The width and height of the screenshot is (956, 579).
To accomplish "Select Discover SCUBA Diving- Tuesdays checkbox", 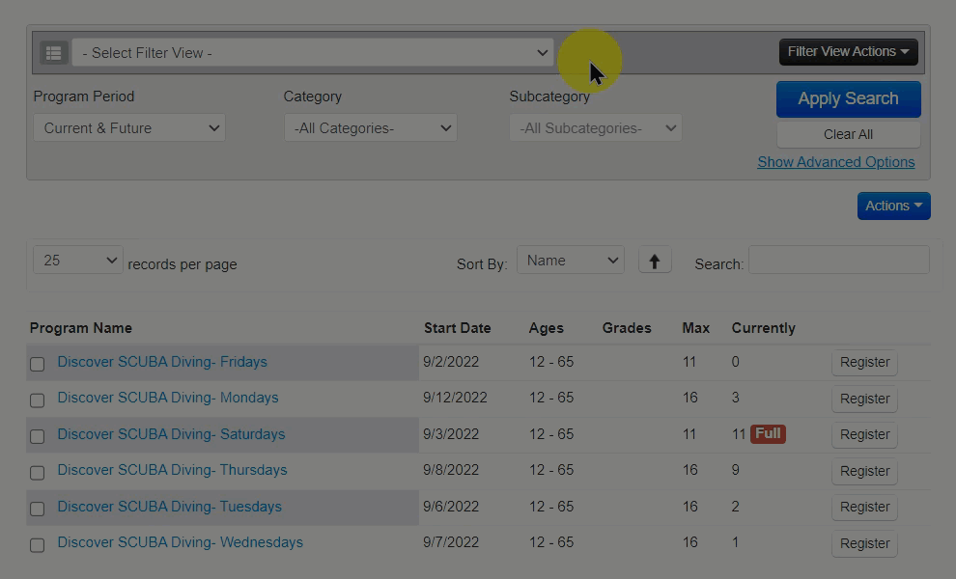I will [x=38, y=509].
